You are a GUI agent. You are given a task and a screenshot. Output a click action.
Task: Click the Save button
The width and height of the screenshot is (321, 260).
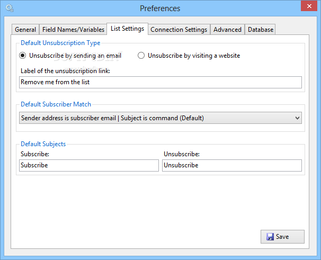click(282, 237)
